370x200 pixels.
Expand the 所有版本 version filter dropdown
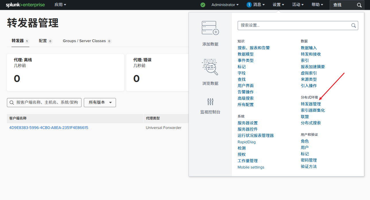[x=100, y=102]
